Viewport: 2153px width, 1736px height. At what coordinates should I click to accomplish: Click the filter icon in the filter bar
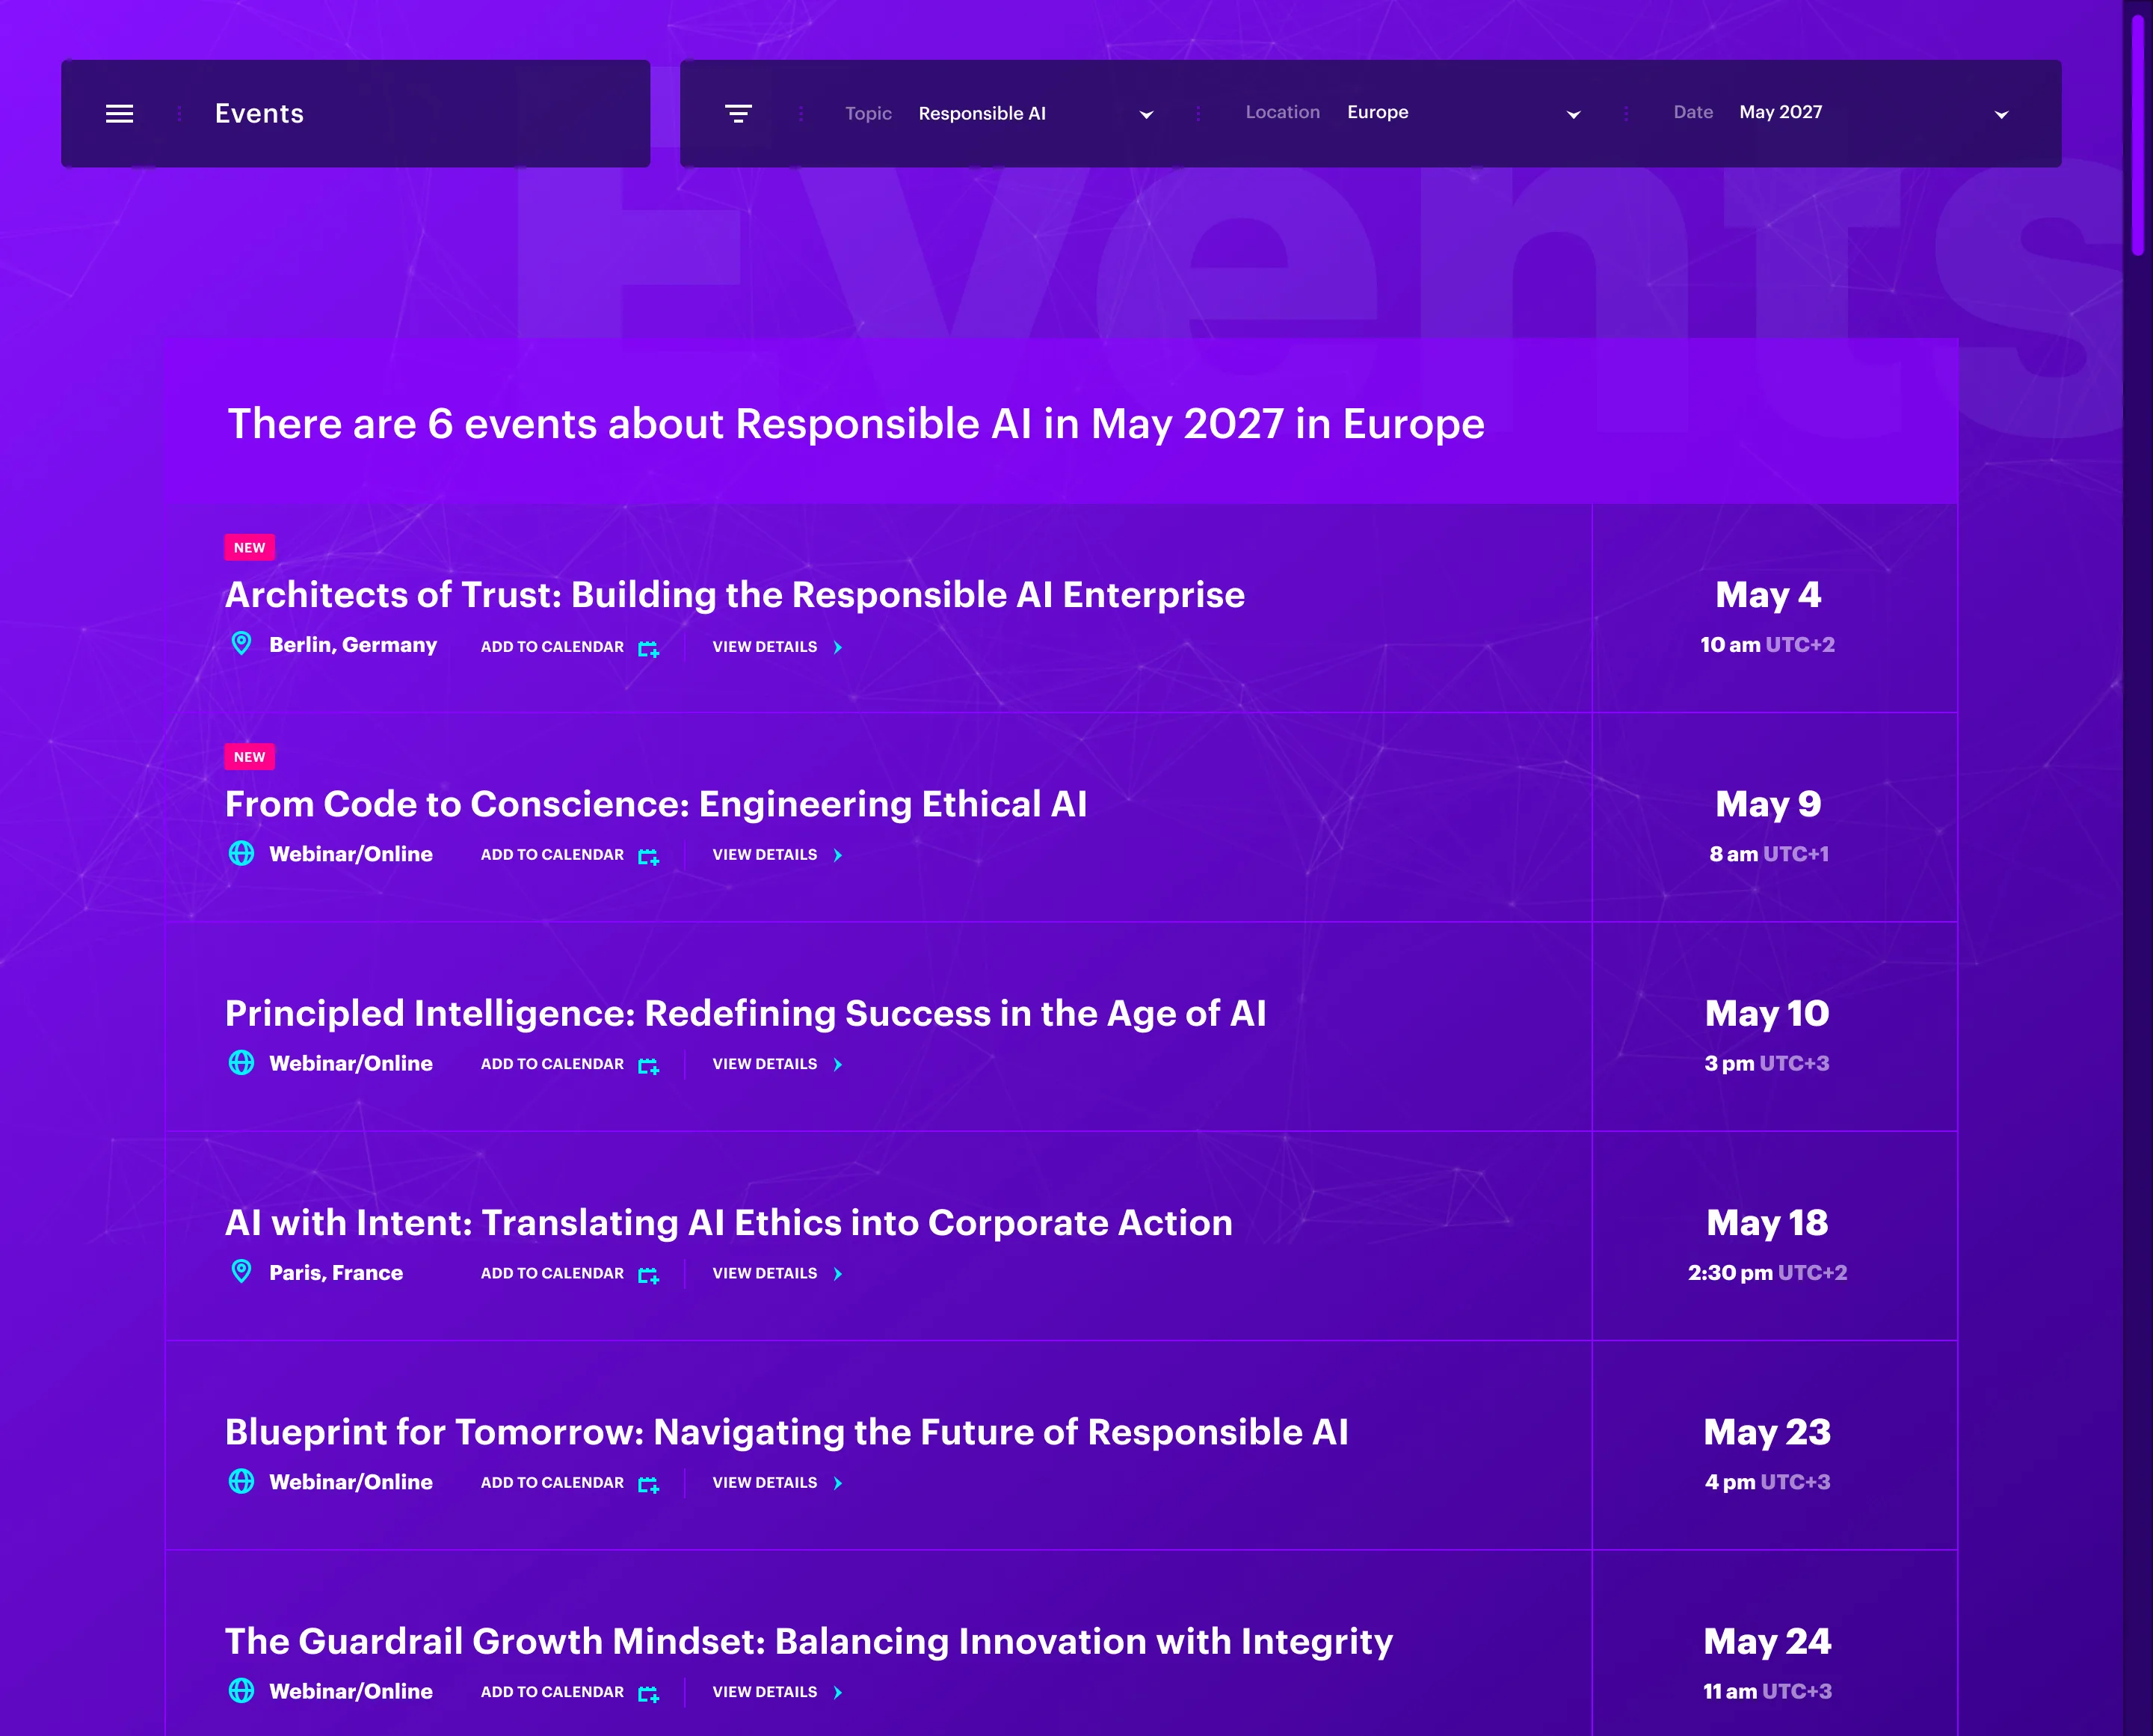tap(738, 114)
